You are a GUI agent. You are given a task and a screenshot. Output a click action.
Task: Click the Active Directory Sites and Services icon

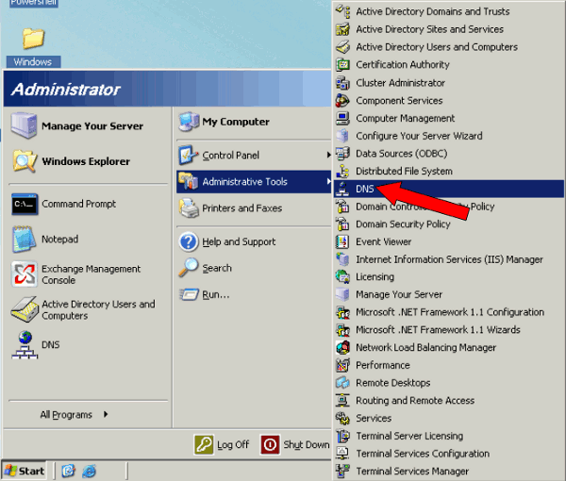[x=342, y=29]
